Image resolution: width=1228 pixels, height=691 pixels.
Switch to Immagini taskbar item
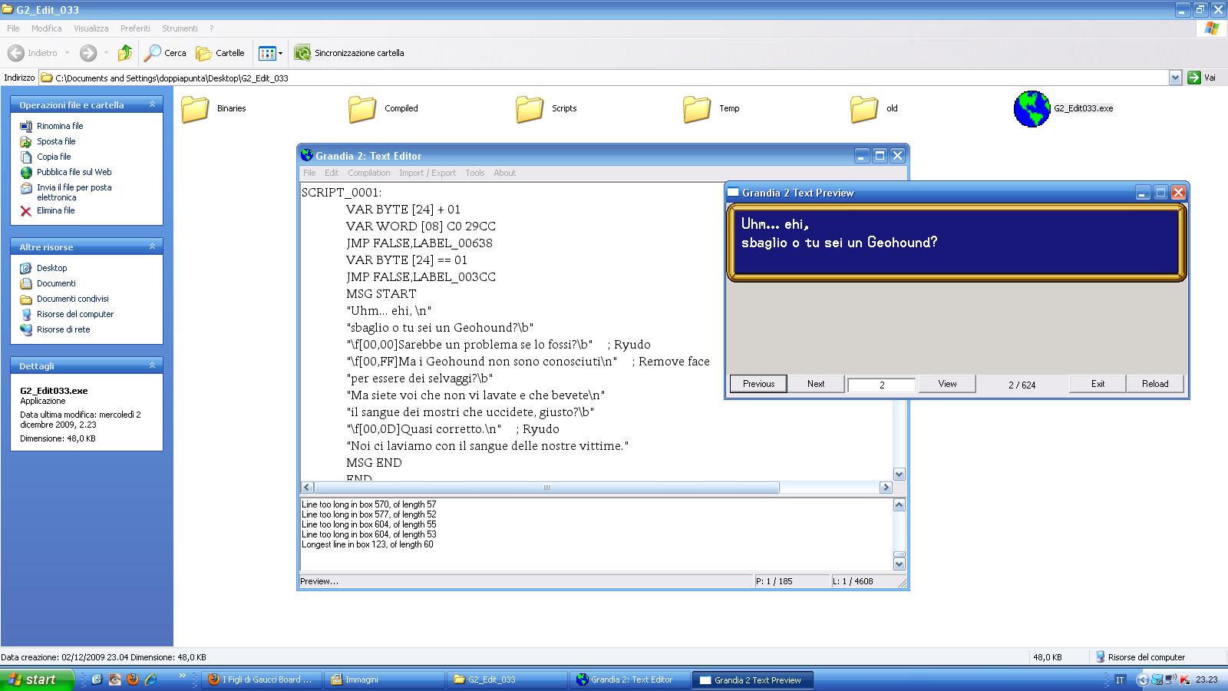tap(385, 679)
